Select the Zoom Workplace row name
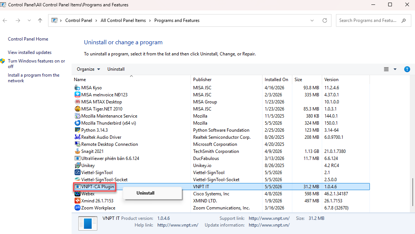The width and height of the screenshot is (415, 234). click(98, 208)
